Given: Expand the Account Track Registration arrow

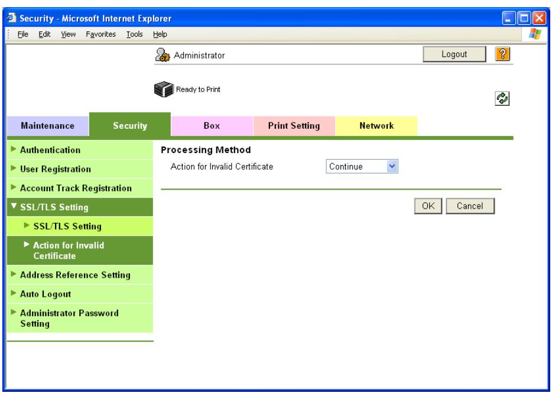Looking at the screenshot, I should click(x=14, y=187).
